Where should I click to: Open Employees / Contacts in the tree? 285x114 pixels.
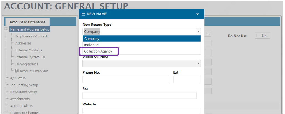coord(32,36)
